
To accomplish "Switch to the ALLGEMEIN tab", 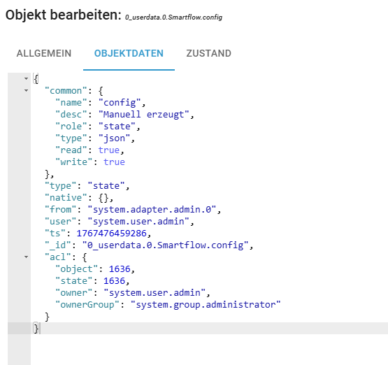I will (x=44, y=53).
